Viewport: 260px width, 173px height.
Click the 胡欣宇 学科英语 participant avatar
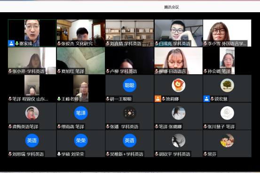coord(178,141)
